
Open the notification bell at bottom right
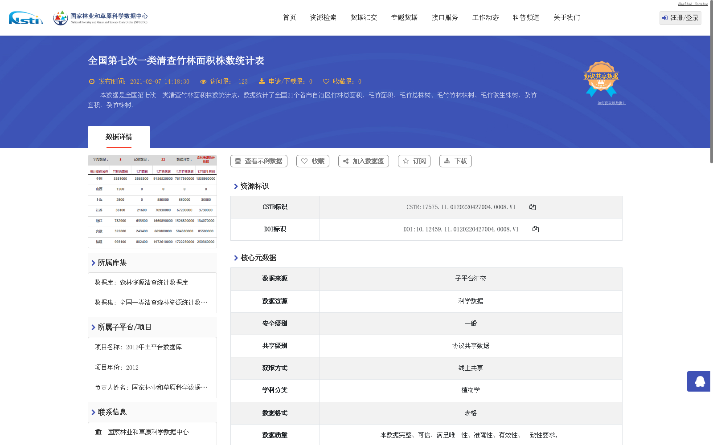coord(698,381)
